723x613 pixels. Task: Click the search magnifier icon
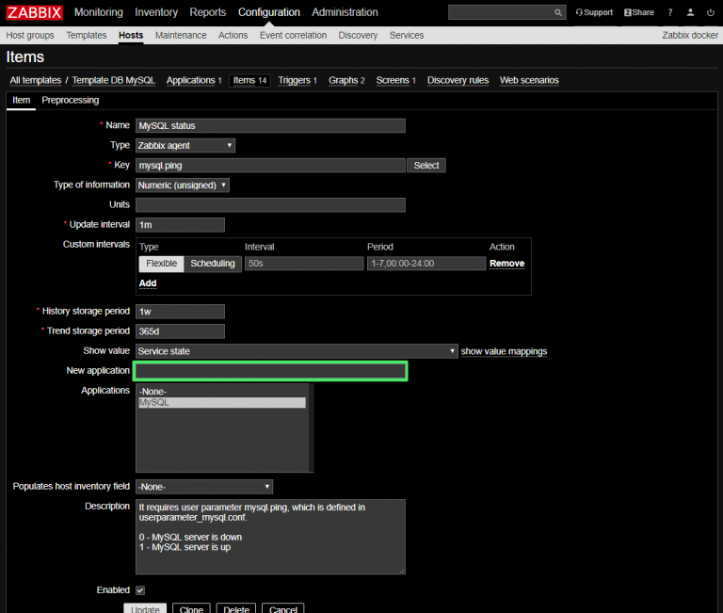[558, 12]
